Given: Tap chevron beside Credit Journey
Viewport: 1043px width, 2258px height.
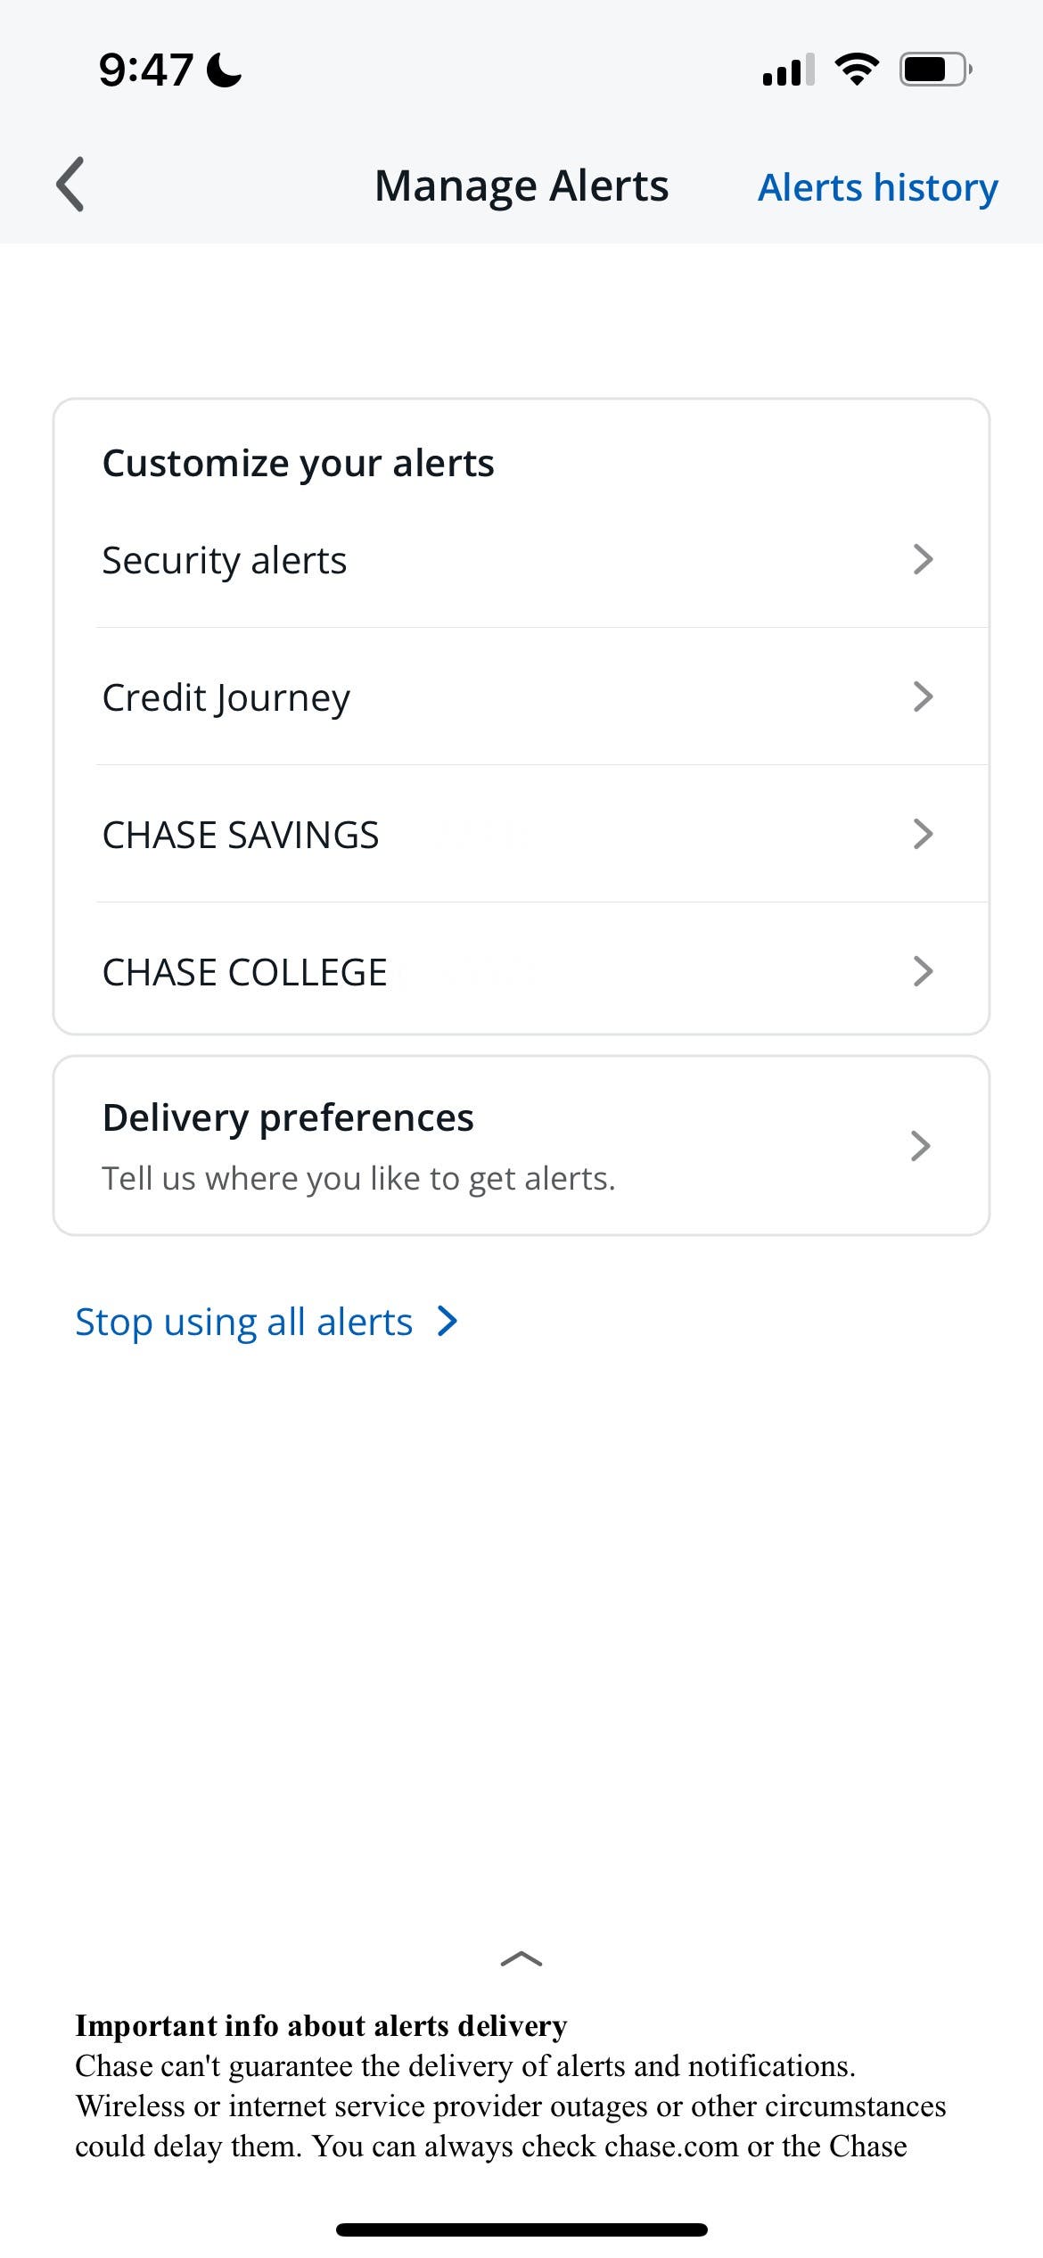Looking at the screenshot, I should pyautogui.click(x=923, y=697).
